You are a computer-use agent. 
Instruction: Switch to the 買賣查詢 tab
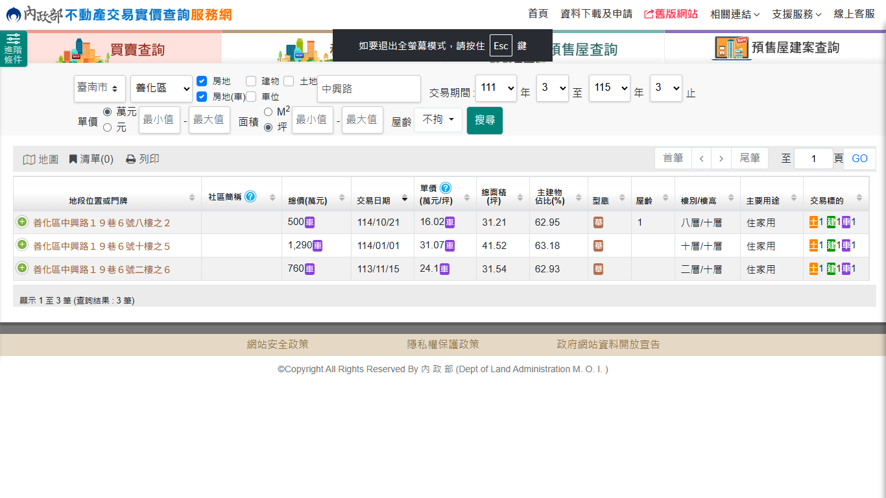125,49
